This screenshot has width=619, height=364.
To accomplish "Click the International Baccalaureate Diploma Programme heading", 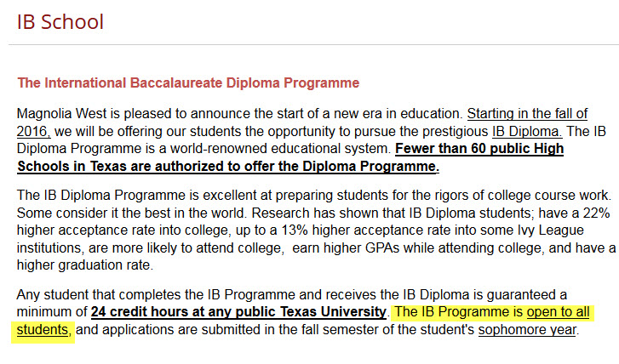I will coord(188,82).
